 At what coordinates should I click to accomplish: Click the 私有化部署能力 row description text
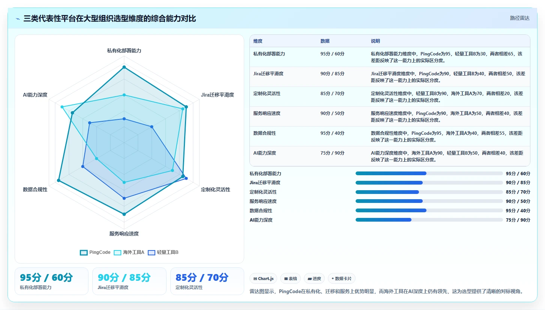click(447, 57)
